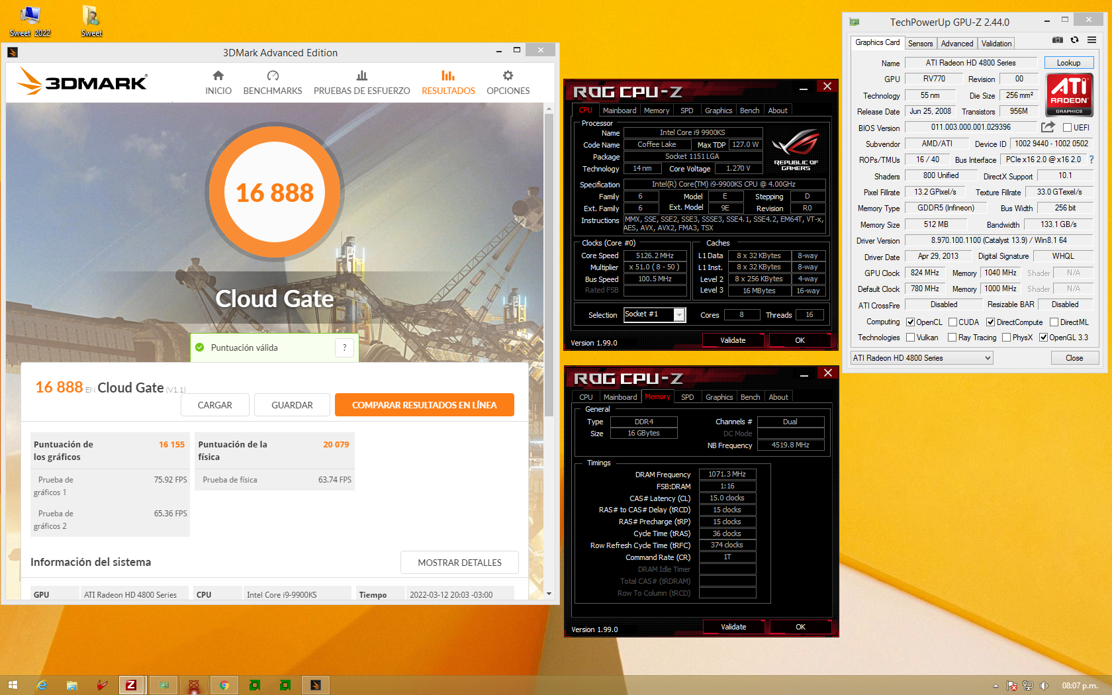Image resolution: width=1112 pixels, height=695 pixels.
Task: Toggle the DirectCompute checkbox
Action: point(990,322)
